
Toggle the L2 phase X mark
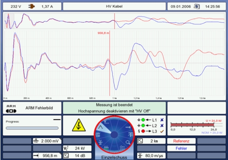pyautogui.click(x=162, y=126)
